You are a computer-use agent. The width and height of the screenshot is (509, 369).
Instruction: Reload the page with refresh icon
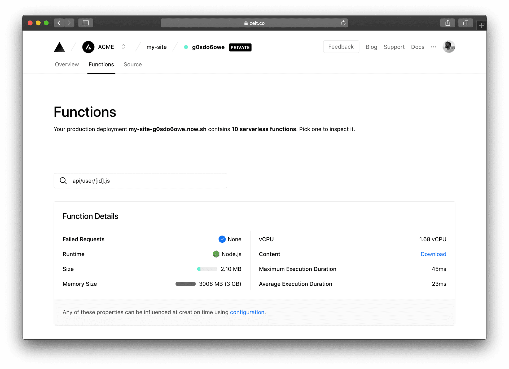343,23
